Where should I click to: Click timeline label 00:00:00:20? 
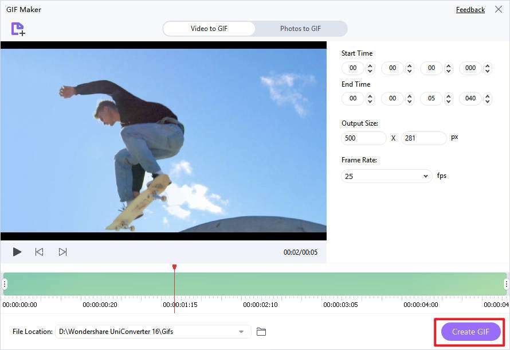click(x=100, y=305)
